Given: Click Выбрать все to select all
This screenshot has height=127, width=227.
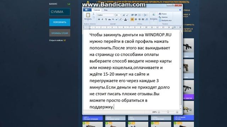Looking at the screenshot, I should [165, 20].
